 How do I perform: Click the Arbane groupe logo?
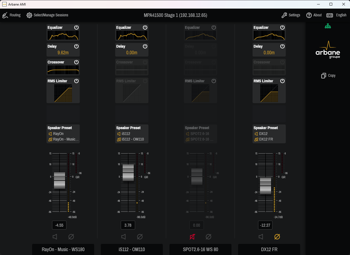point(328,50)
